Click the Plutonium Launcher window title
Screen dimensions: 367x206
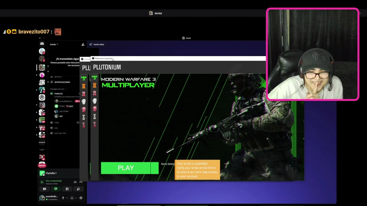pyautogui.click(x=104, y=58)
